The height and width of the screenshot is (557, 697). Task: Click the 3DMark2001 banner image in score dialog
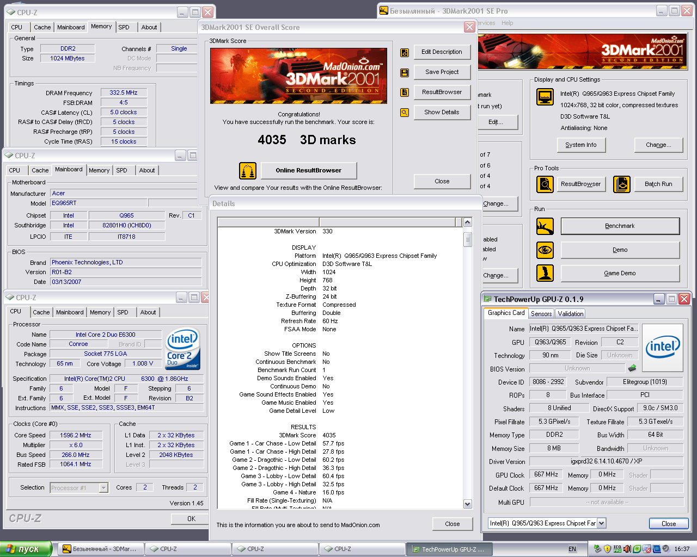[x=298, y=76]
